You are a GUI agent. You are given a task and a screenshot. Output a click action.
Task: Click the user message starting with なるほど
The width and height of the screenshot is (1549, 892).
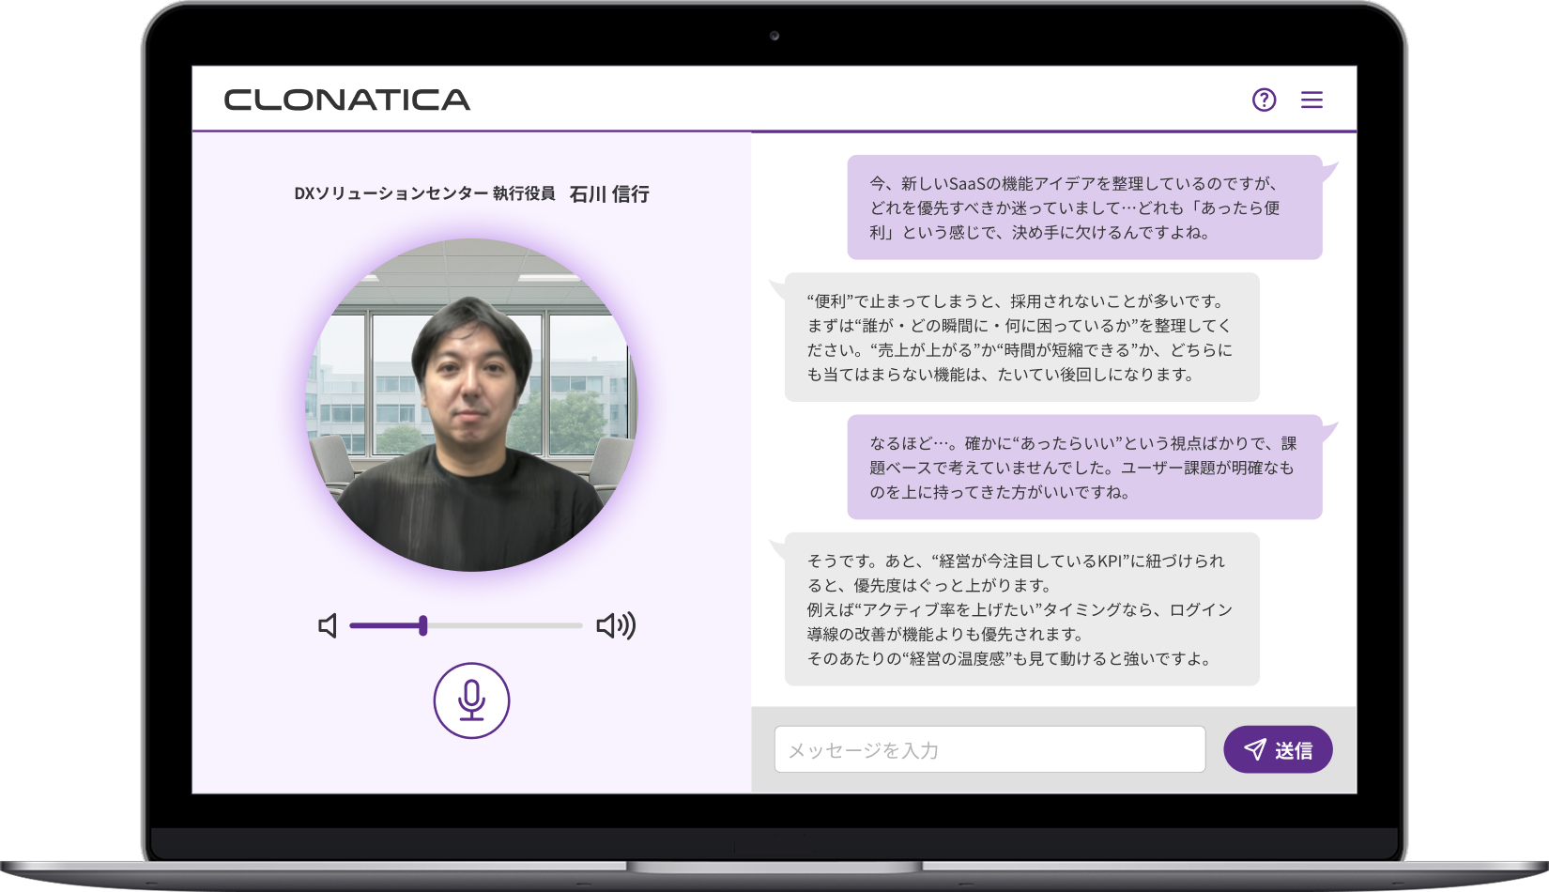tap(1084, 467)
